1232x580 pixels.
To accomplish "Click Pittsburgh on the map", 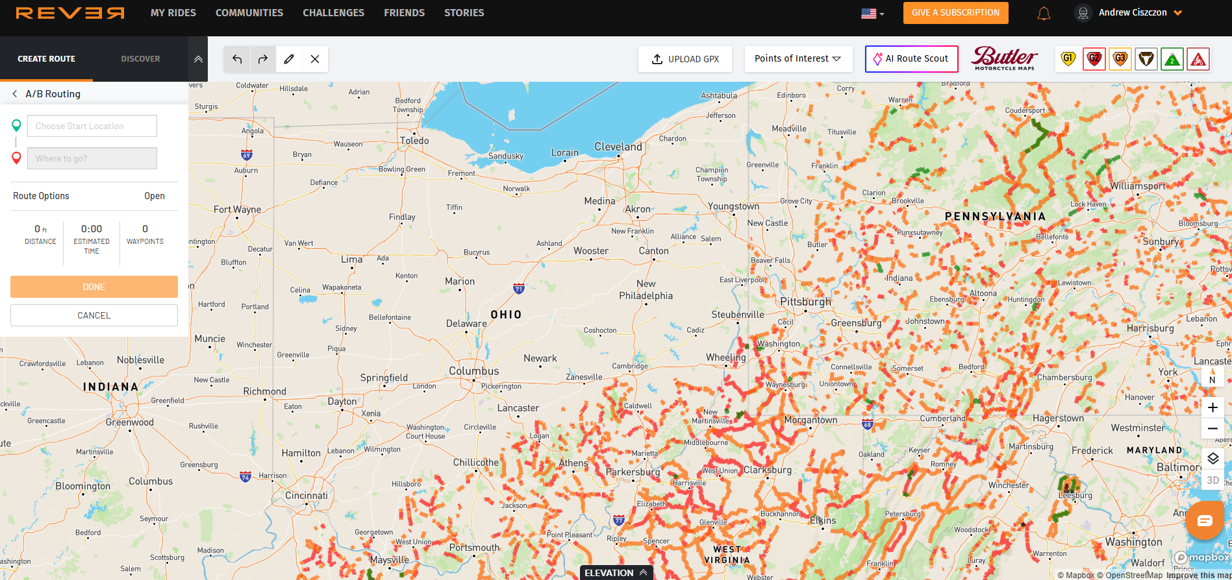I will point(805,302).
